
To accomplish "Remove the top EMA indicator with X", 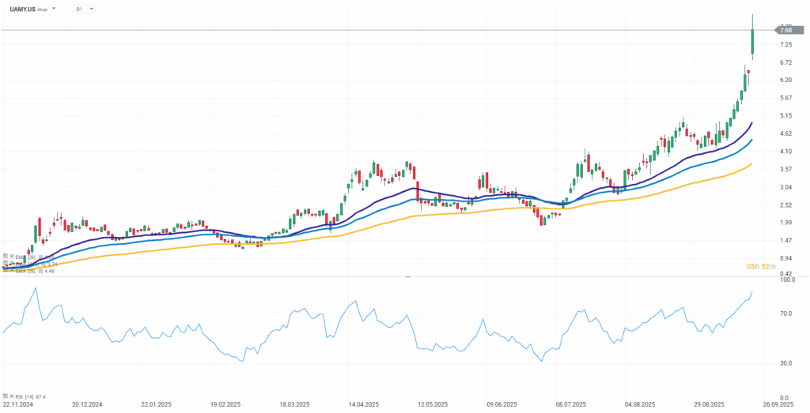I will pos(11,257).
